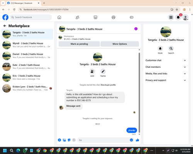Image resolution: width=193 pixels, height=154 pixels.
Task: Click the yhanks sent message bubble
Action: tap(132, 130)
